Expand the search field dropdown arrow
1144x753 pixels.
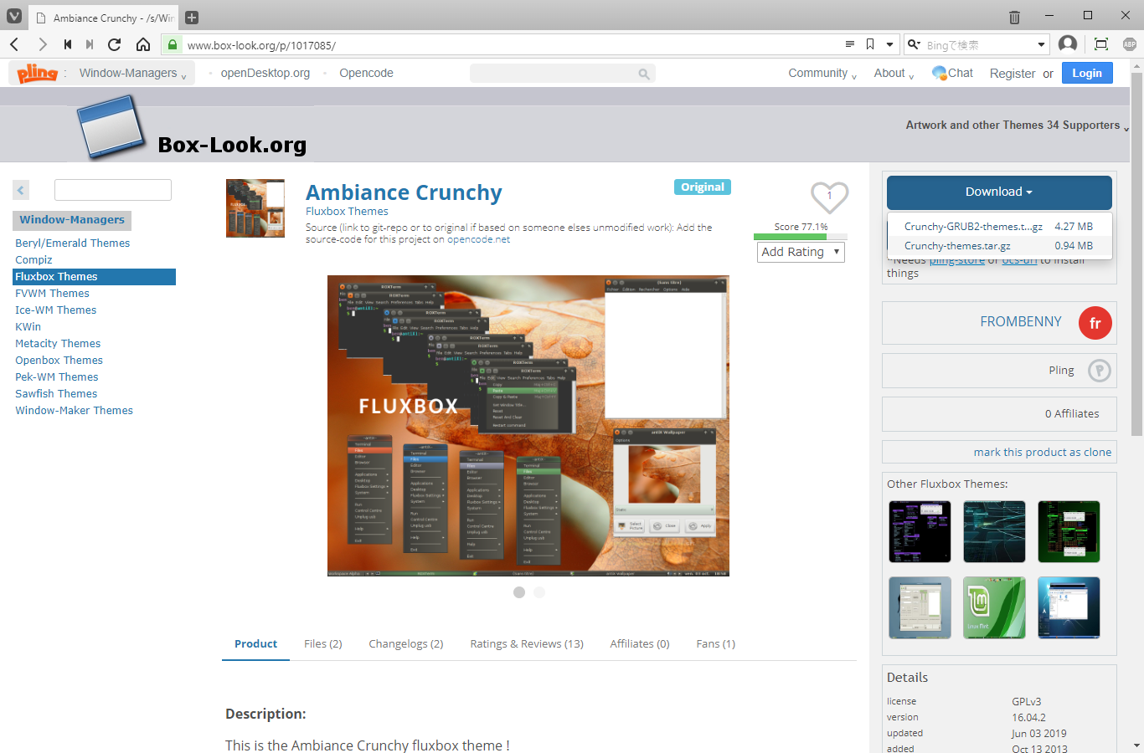1041,44
